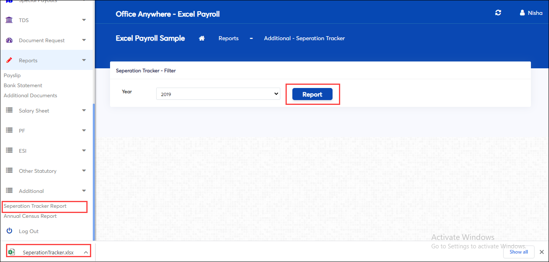Viewport: 549px width, 262px height.
Task: Click the list icon beside PF
Action: pyautogui.click(x=9, y=131)
